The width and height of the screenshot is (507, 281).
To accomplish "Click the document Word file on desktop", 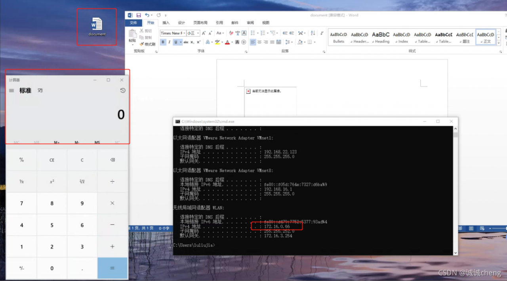I will [x=97, y=27].
